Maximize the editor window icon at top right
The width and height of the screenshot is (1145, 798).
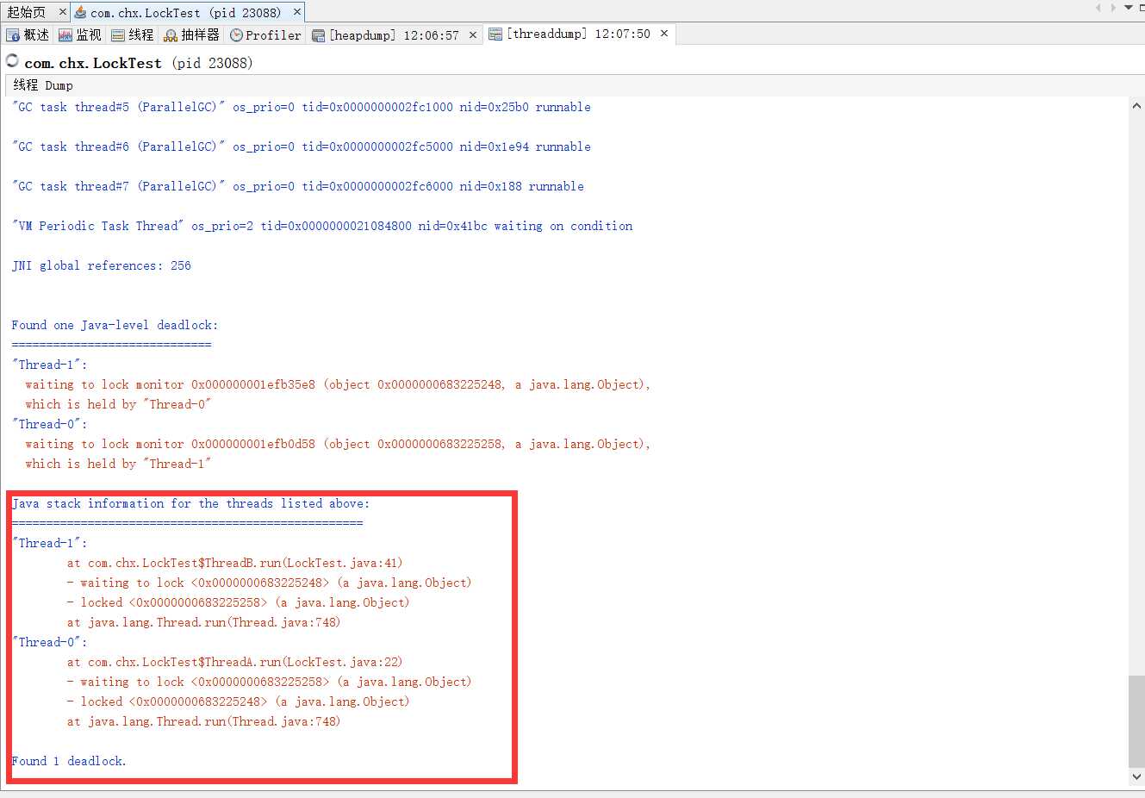pos(1141,8)
